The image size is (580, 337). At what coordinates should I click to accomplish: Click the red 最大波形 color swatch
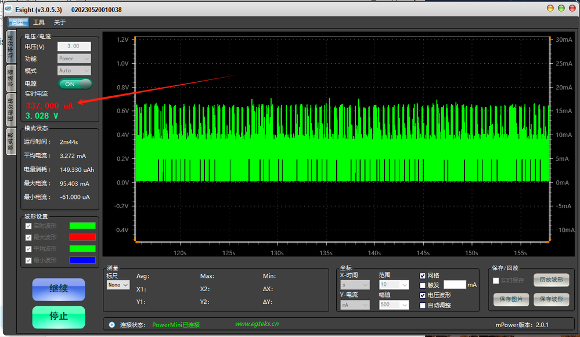click(x=82, y=237)
